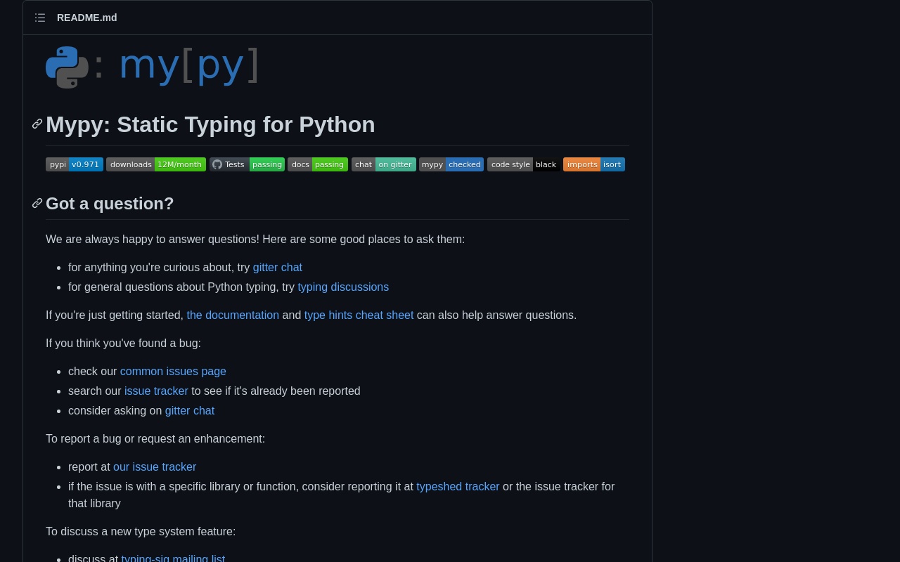Open the docs passing badge
Screen dimensions: 900x562
click(x=318, y=164)
